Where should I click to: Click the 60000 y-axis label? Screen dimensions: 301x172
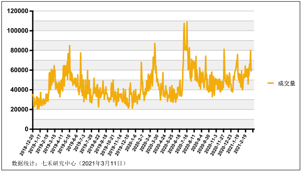(x=20, y=70)
